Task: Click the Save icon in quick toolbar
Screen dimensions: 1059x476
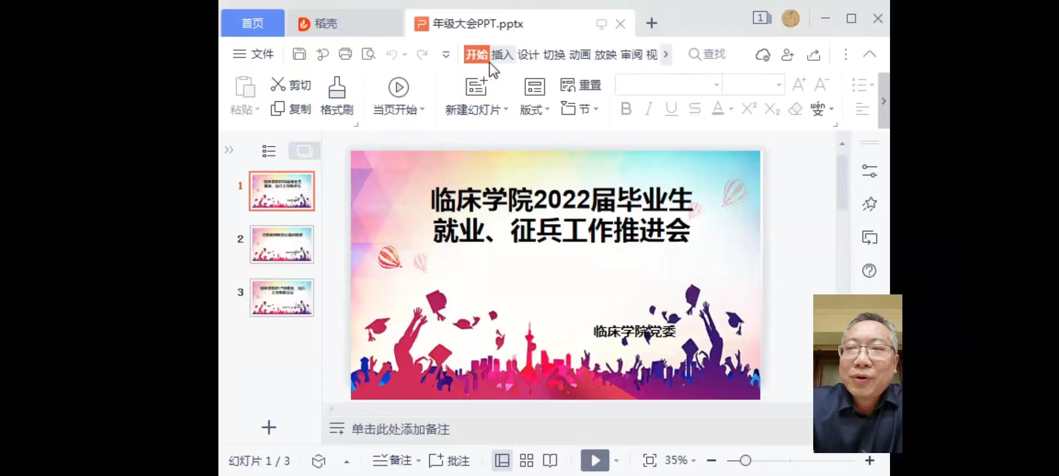Action: pos(299,54)
